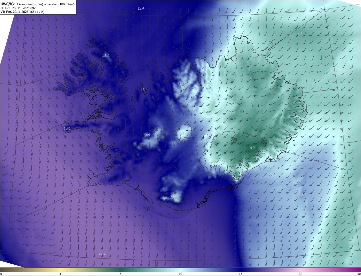
Task: Click the 12.1 value label
Action: [x=303, y=195]
